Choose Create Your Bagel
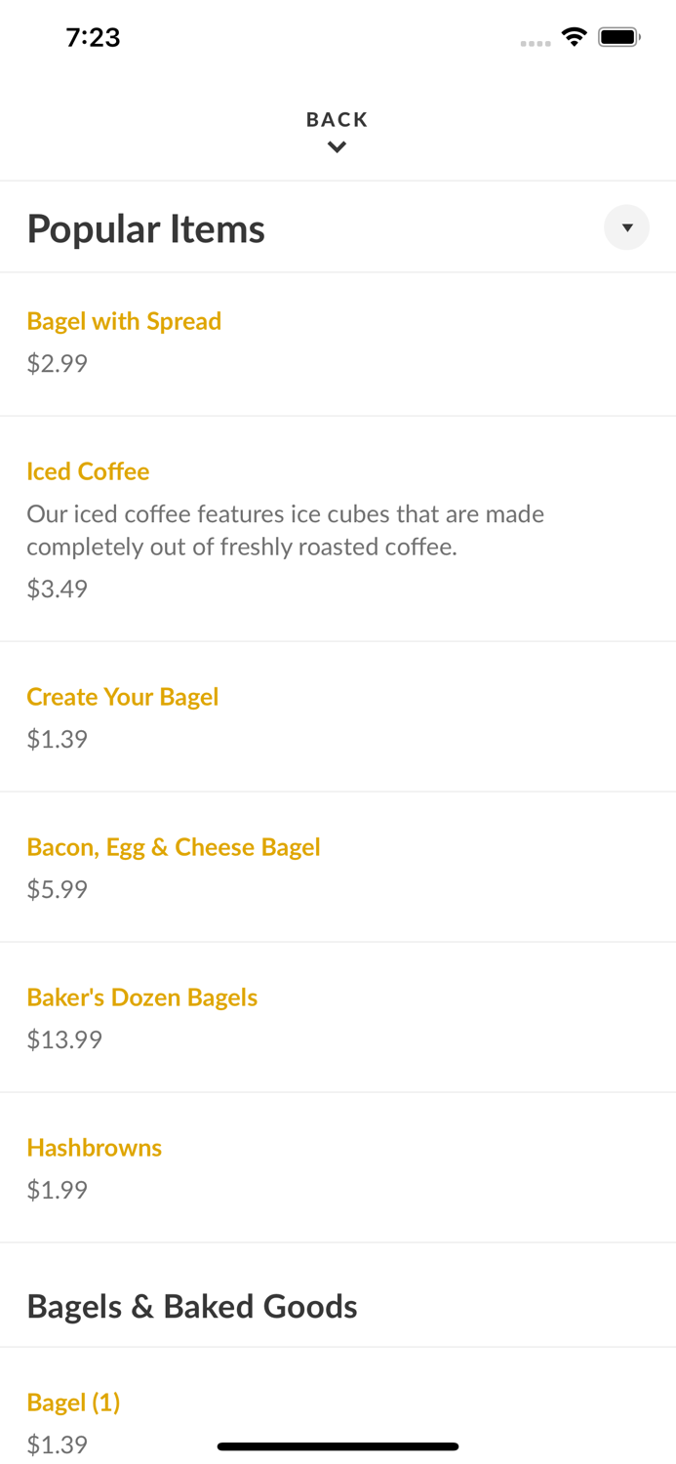The image size is (676, 1464). point(123,697)
